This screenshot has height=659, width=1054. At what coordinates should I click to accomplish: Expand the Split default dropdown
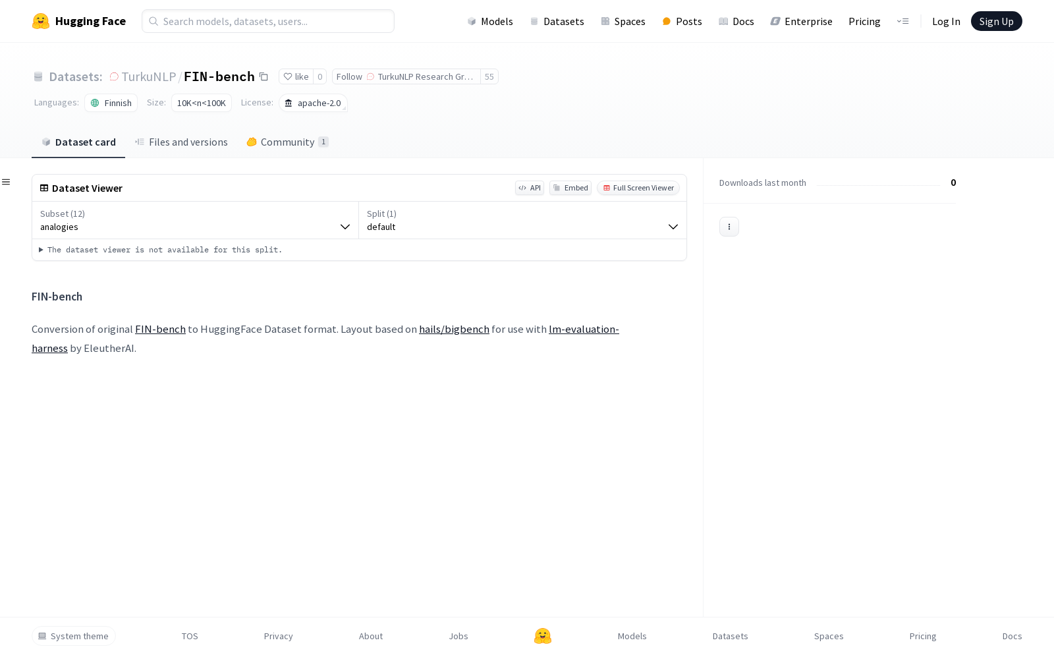(x=522, y=220)
